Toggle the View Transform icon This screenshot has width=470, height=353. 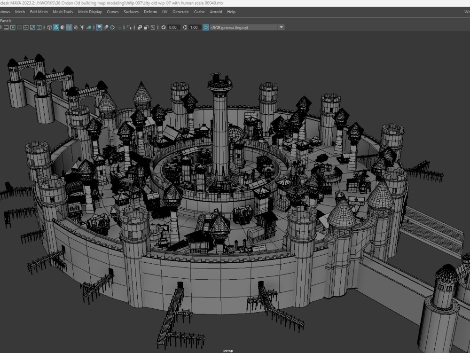point(206,27)
